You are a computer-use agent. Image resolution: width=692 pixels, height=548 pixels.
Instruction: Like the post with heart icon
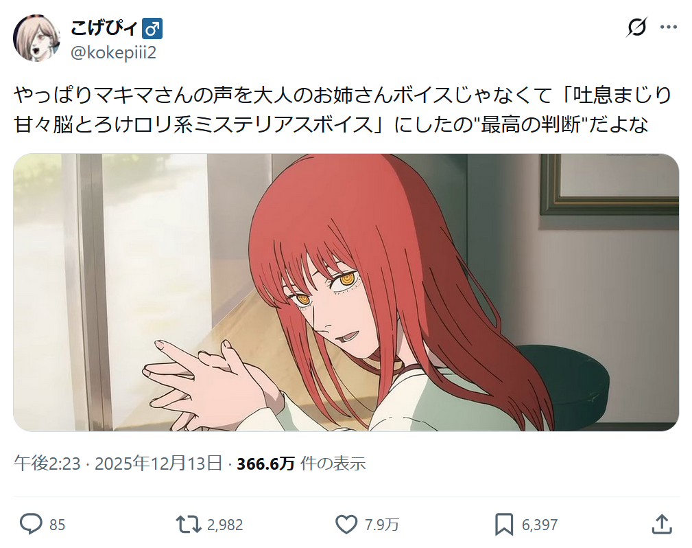click(x=346, y=525)
